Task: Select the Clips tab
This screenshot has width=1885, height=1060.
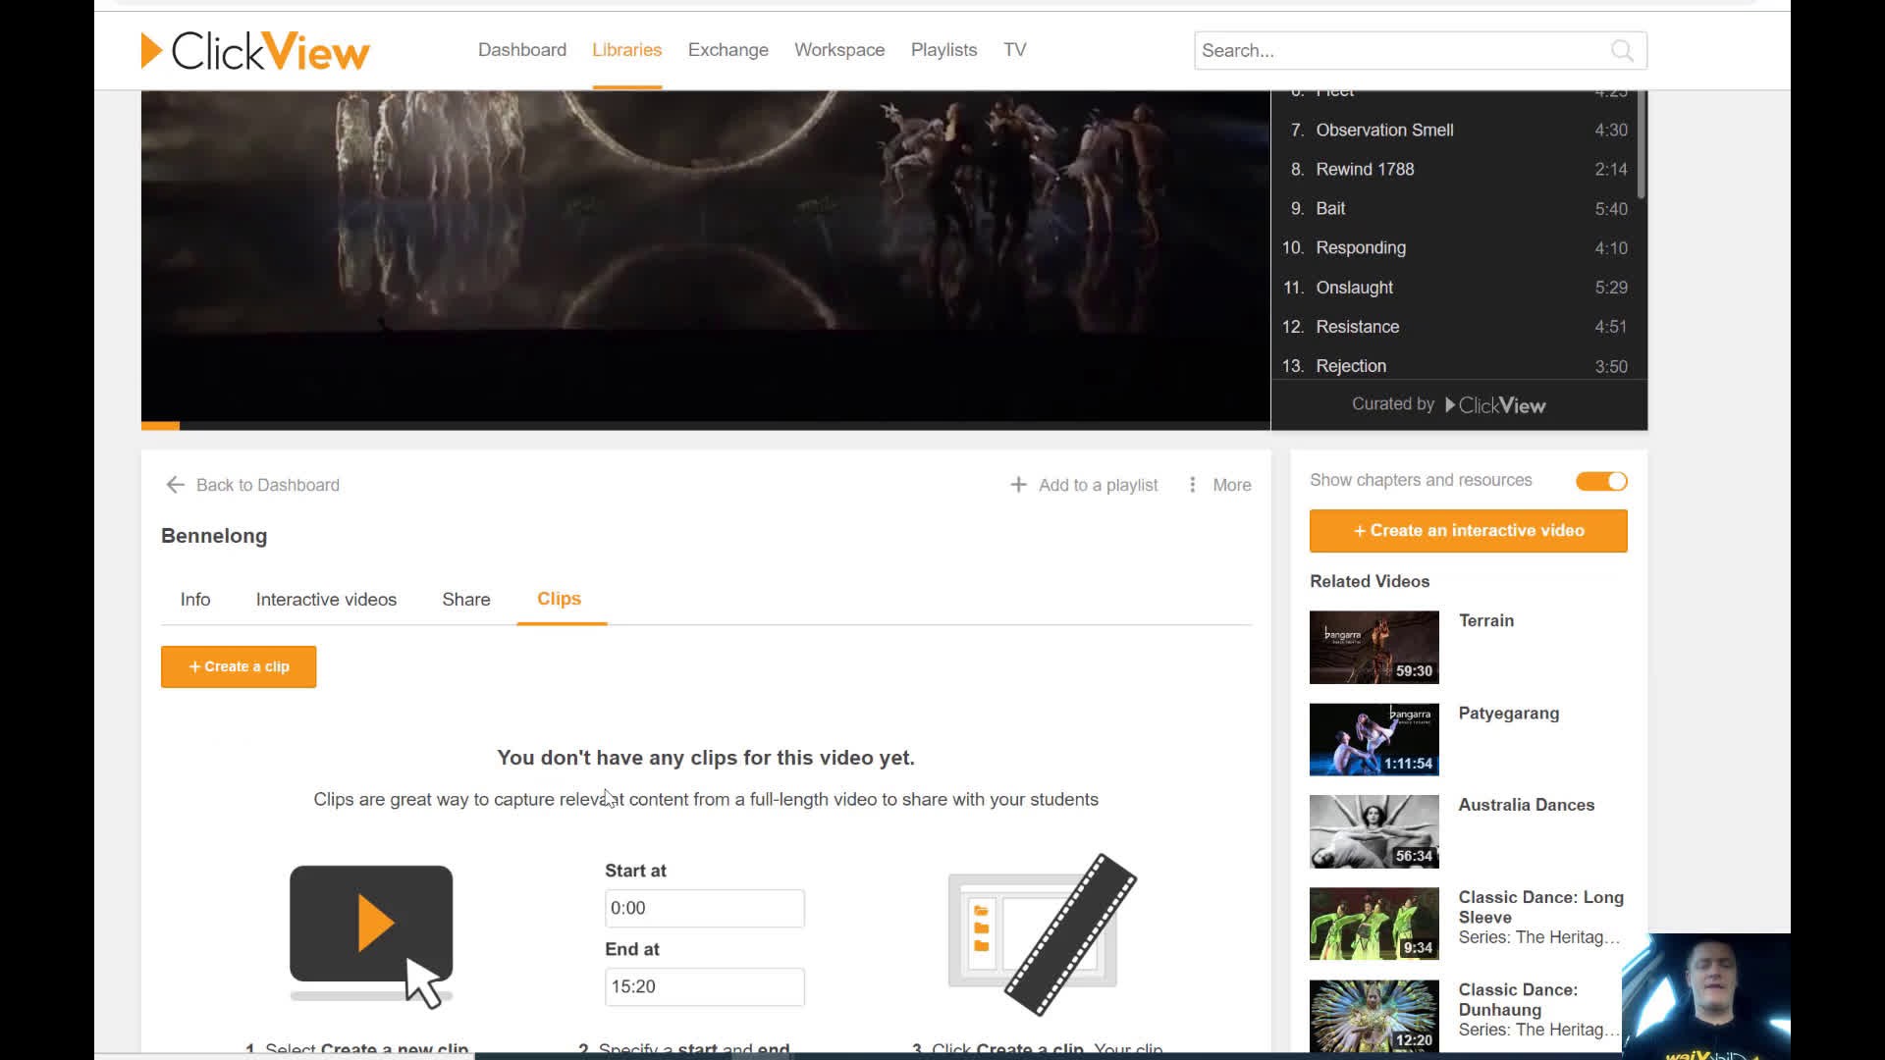Action: click(x=560, y=599)
